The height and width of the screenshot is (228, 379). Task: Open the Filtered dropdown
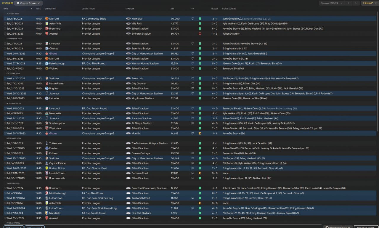369,3
